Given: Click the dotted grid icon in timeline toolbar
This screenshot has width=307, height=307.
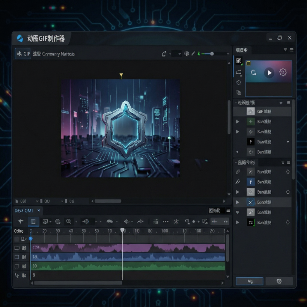Looking at the screenshot, I should coord(156,222).
